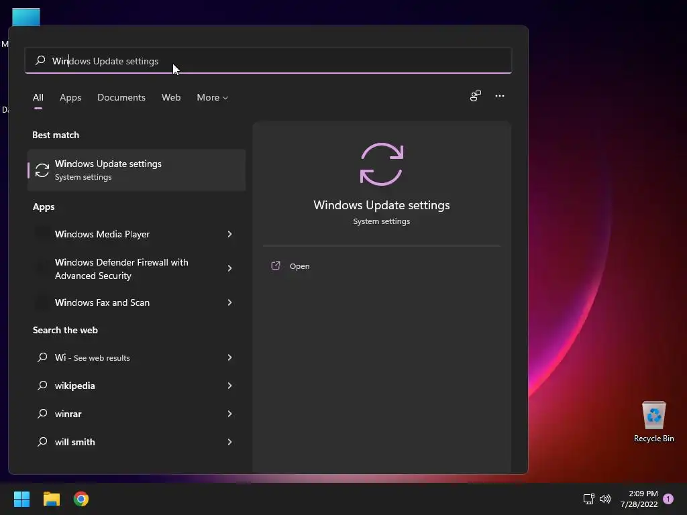Open File Explorer from the taskbar

51,499
